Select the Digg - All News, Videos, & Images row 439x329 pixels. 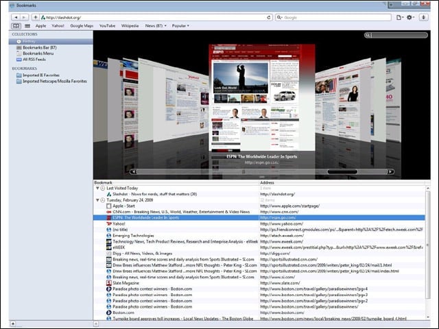tap(259, 254)
